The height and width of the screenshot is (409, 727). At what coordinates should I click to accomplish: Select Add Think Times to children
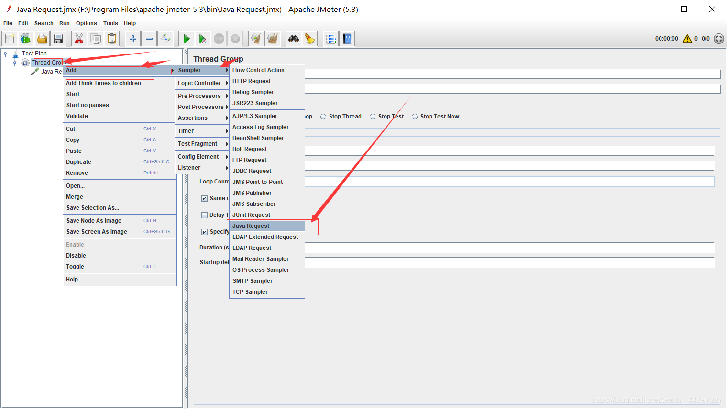[120, 83]
